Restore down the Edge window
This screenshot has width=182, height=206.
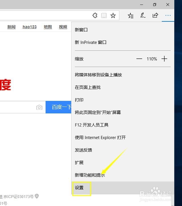click(155, 5)
